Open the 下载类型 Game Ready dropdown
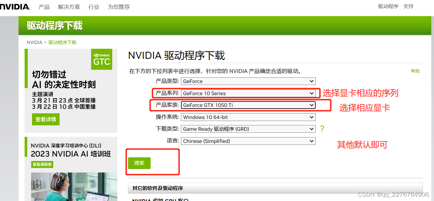Viewport: 434px width, 201px height. coord(248,129)
